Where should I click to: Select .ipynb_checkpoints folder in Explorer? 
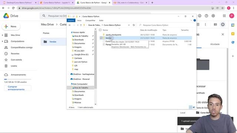pyautogui.click(x=113, y=35)
